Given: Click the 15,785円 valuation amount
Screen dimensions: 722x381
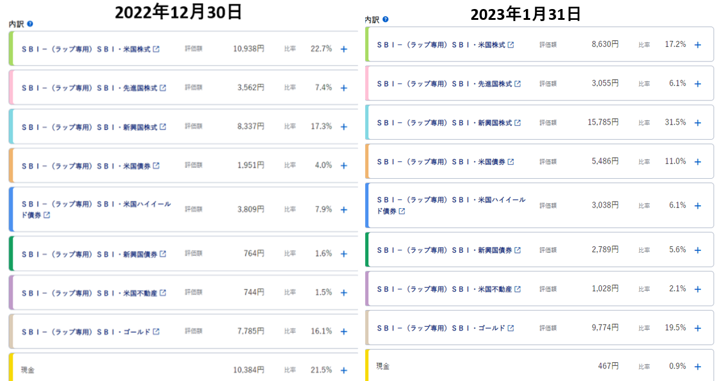Looking at the screenshot, I should [603, 122].
